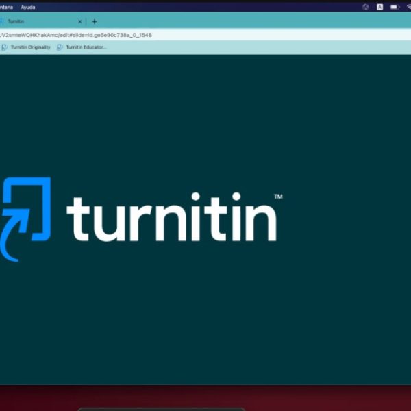Open a new tab with the plus button
411x411 pixels.
[x=95, y=21]
